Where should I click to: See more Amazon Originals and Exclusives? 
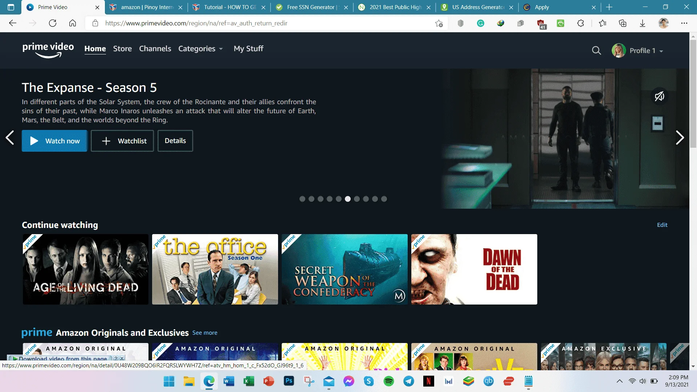pyautogui.click(x=205, y=333)
